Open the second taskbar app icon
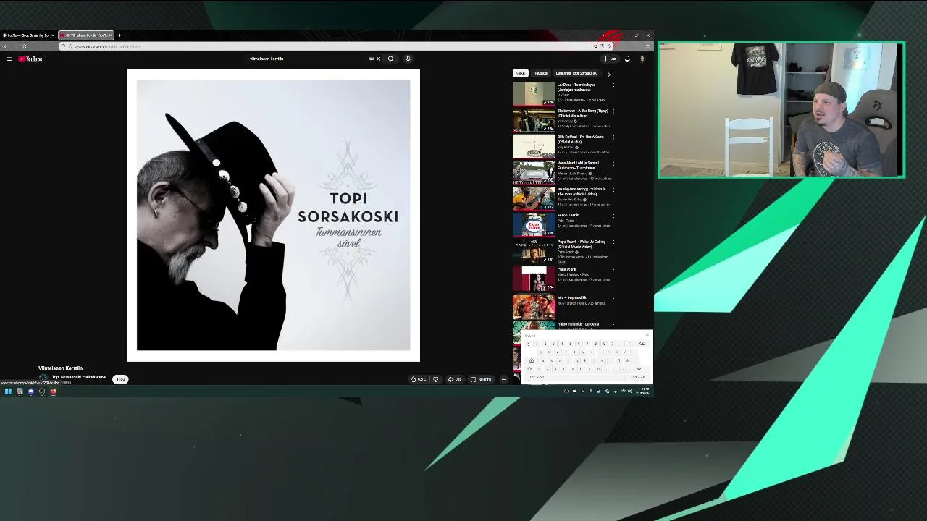Screen dimensions: 927x521 [x=20, y=391]
